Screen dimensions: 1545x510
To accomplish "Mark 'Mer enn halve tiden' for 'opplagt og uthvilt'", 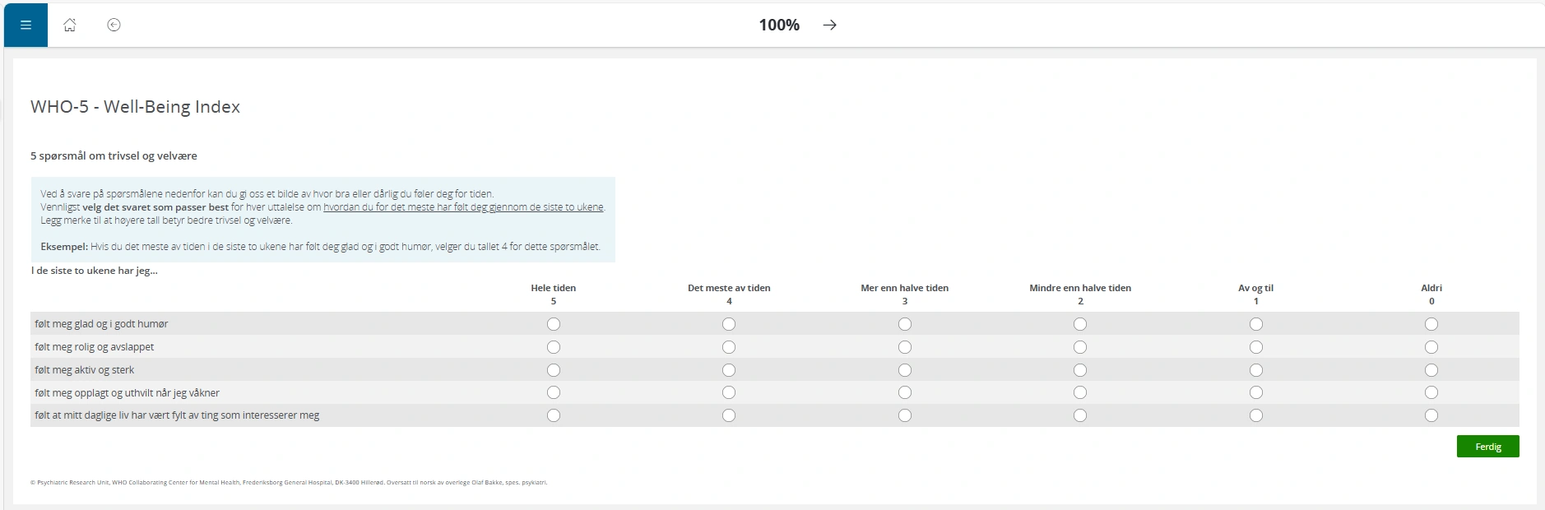I will tap(905, 392).
